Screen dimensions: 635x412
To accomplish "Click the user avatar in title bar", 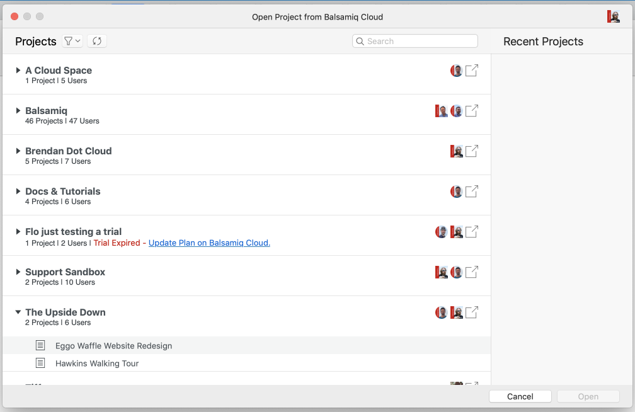I will (x=613, y=17).
